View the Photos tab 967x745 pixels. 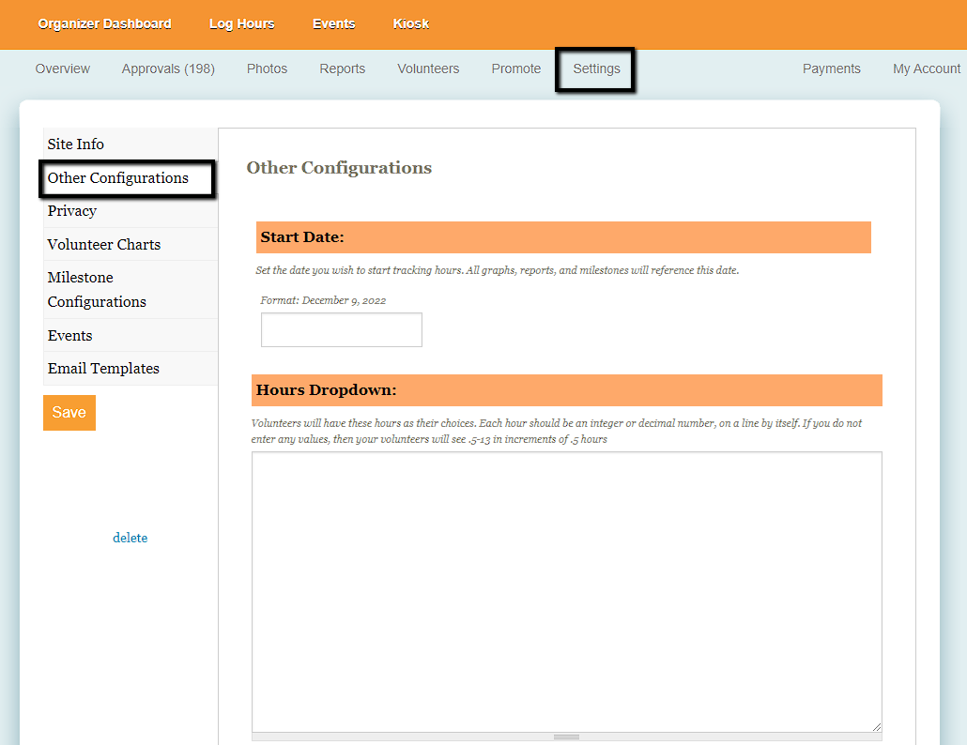(x=267, y=68)
